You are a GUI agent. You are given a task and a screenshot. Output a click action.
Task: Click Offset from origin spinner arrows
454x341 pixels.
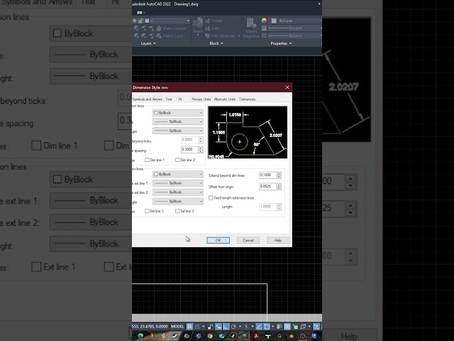point(279,186)
